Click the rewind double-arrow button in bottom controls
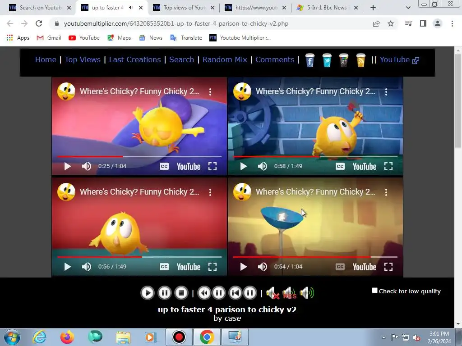462x346 pixels. (204, 293)
